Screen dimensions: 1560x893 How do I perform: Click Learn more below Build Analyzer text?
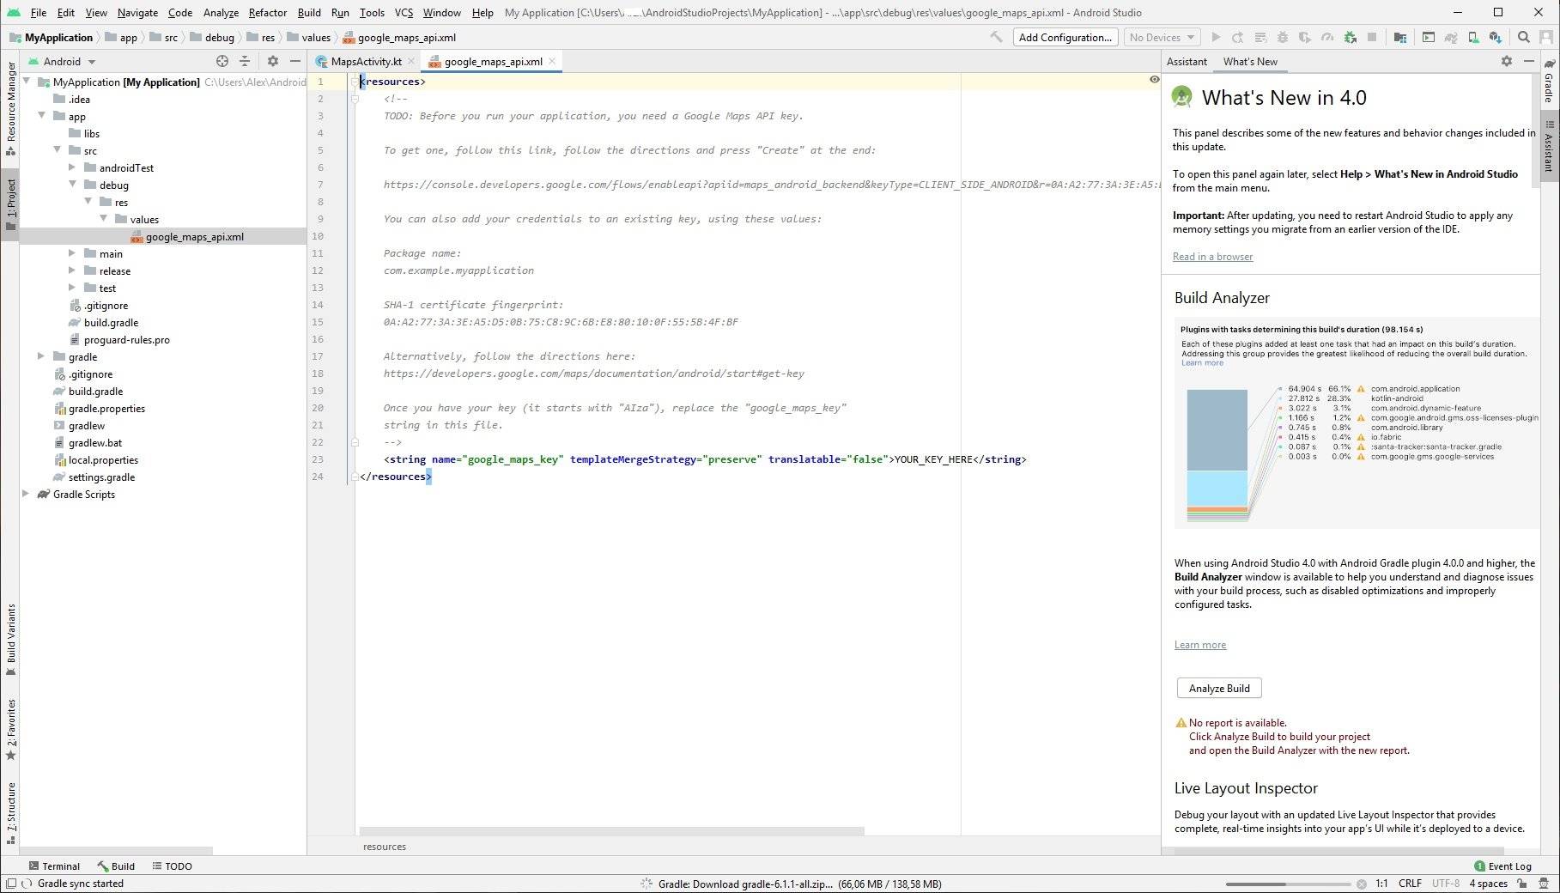[1200, 645]
